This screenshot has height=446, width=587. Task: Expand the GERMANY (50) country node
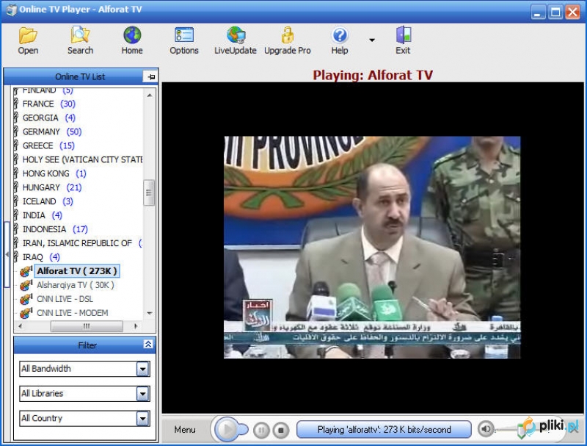click(15, 132)
